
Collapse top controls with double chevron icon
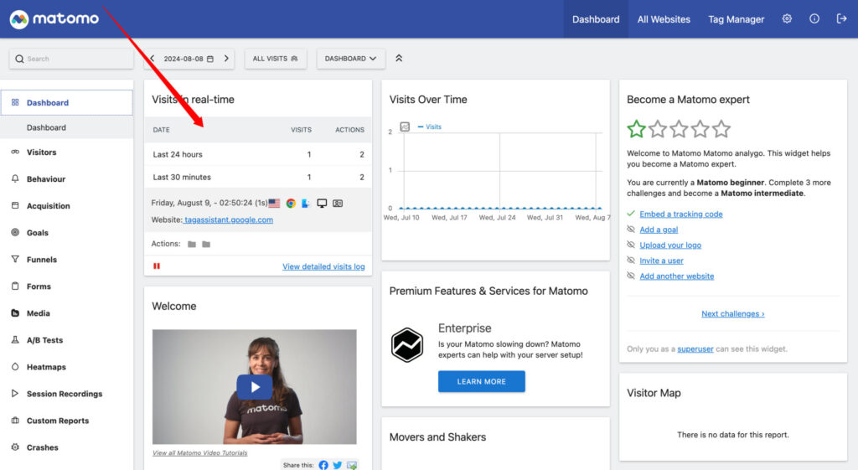pos(399,59)
